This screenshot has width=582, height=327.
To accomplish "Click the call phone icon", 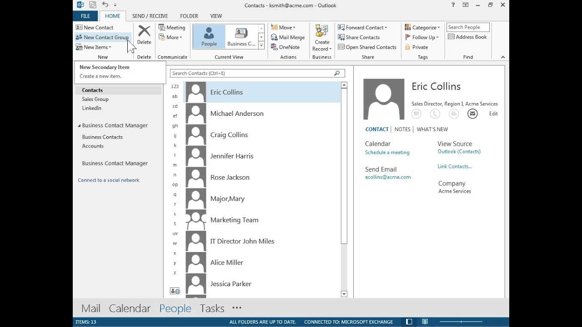I will click(435, 114).
